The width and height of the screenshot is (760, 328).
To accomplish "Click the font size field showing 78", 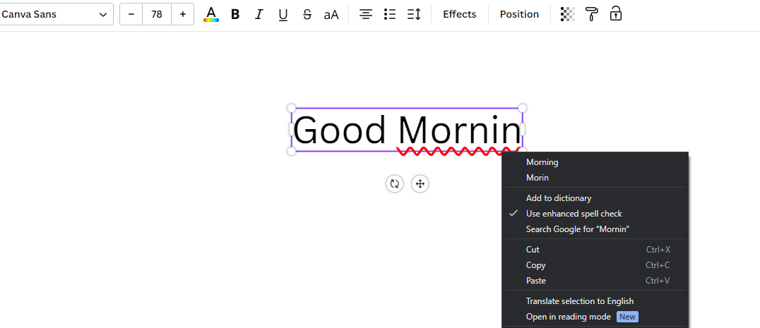I will point(157,14).
